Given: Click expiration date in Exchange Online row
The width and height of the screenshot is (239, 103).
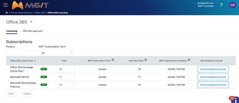Looking at the screenshot, I should tap(176, 69).
